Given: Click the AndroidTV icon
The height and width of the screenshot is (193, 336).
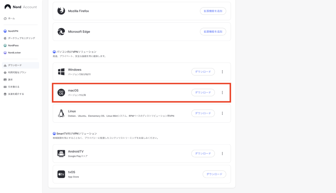Looking at the screenshot, I should [61, 153].
